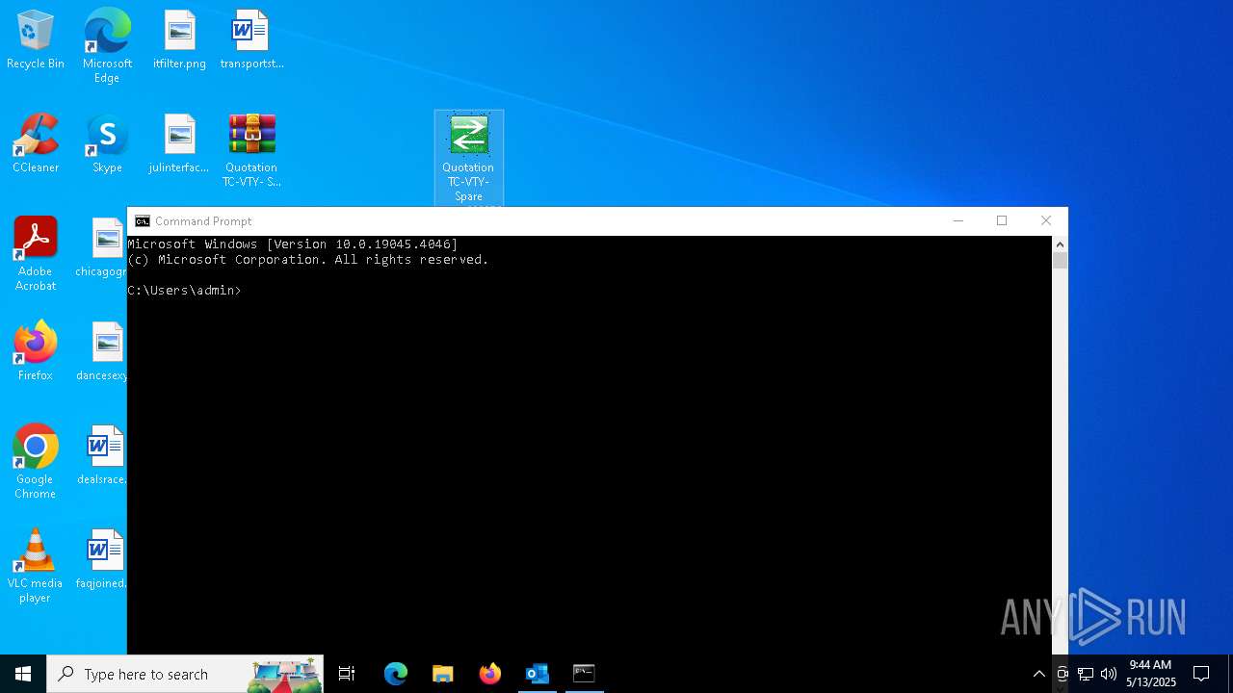
Task: Open the notification center
Action: [1201, 674]
